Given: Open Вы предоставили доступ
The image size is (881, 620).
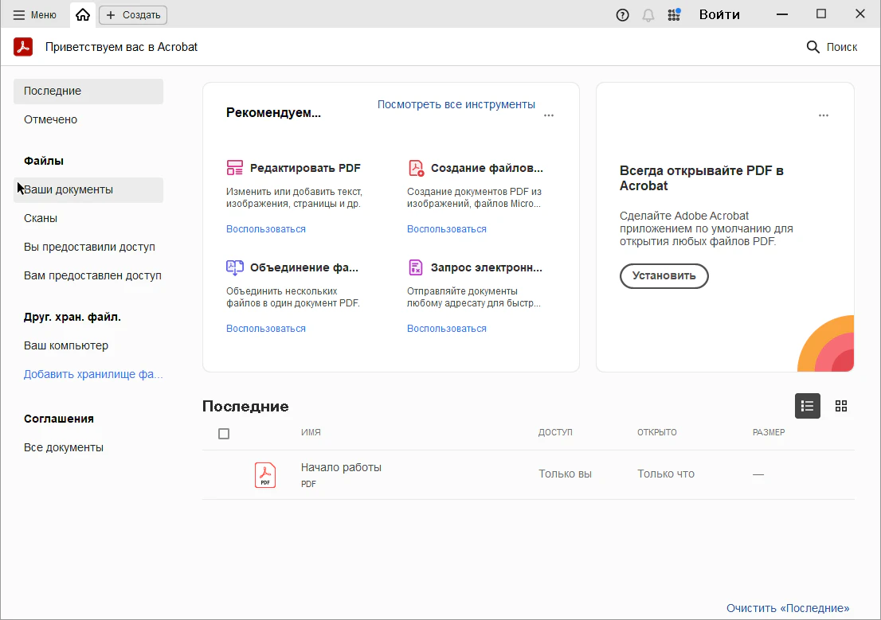Looking at the screenshot, I should [x=88, y=247].
